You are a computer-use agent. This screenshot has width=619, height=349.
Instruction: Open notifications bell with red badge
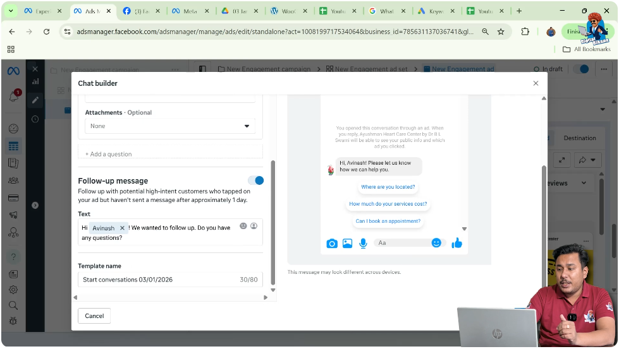pos(14,96)
